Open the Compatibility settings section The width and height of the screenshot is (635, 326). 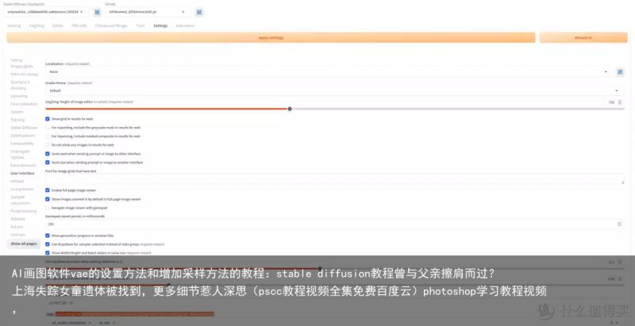(22, 144)
